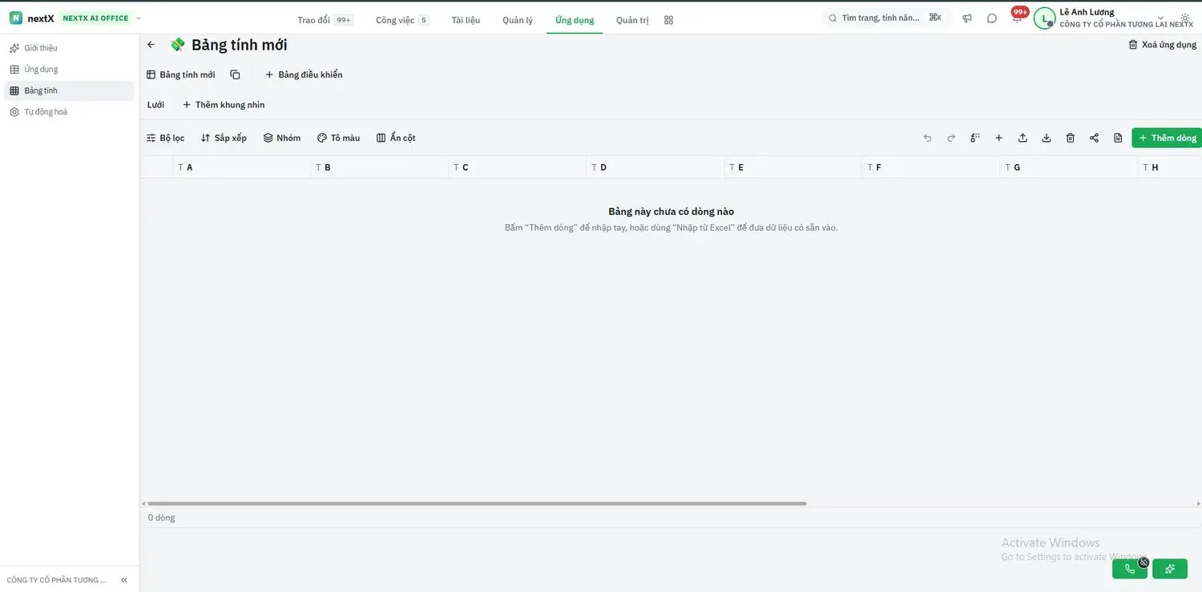Open the Nhóm grouping options
This screenshot has width=1202, height=592.
coord(282,138)
